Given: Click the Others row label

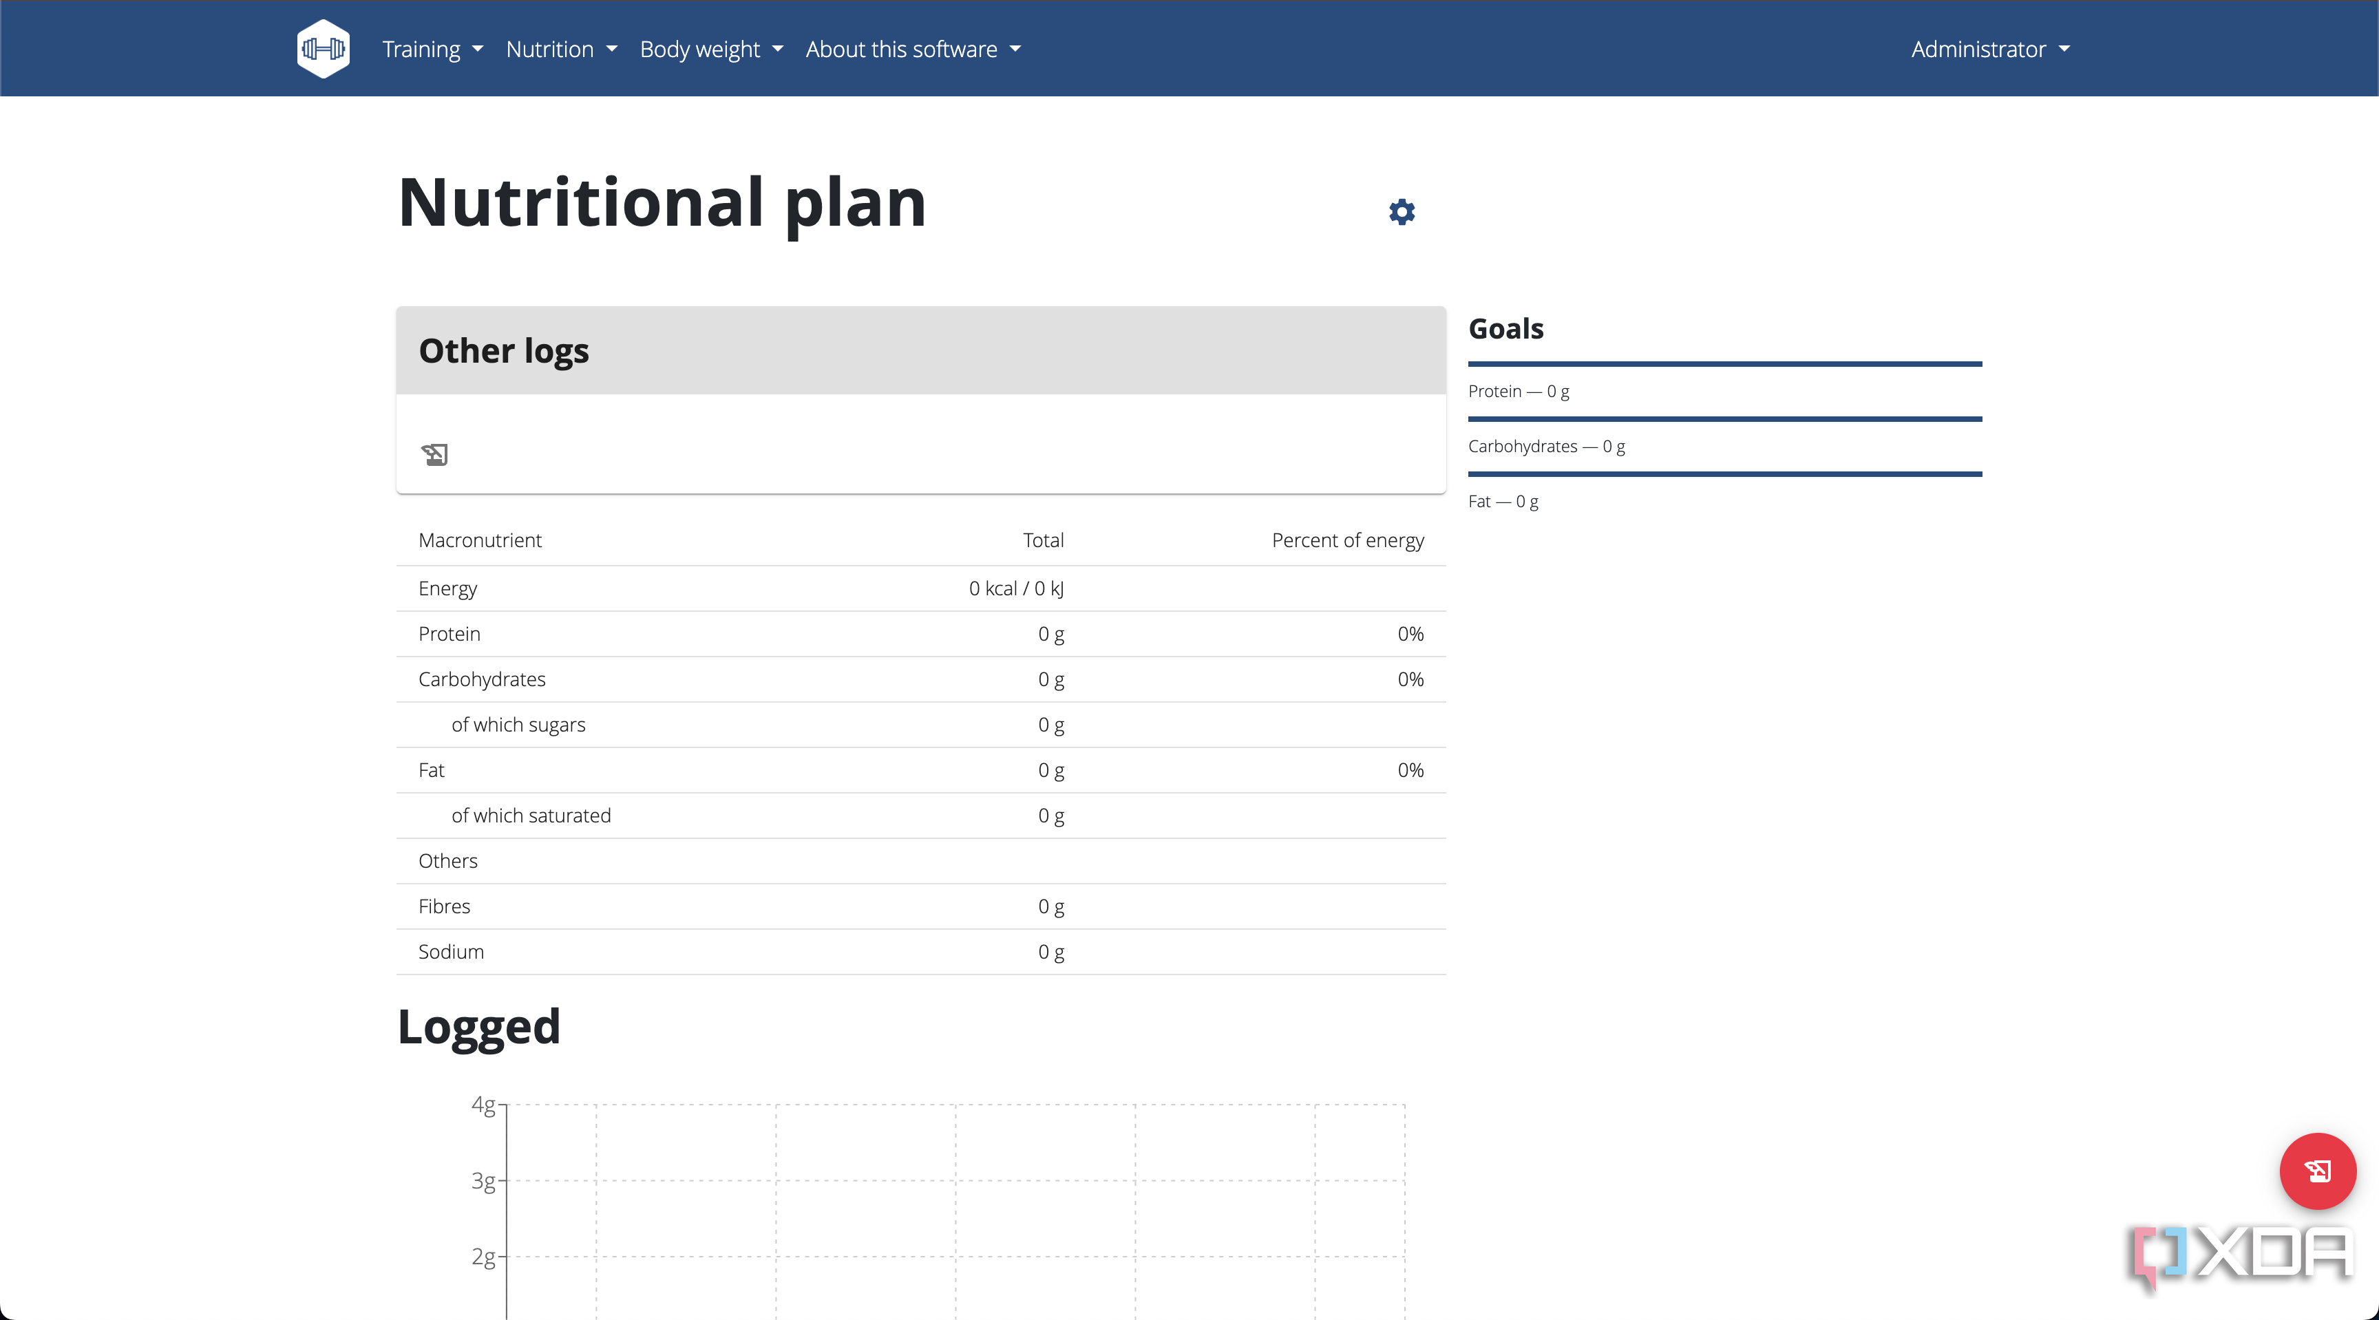Looking at the screenshot, I should pos(448,861).
